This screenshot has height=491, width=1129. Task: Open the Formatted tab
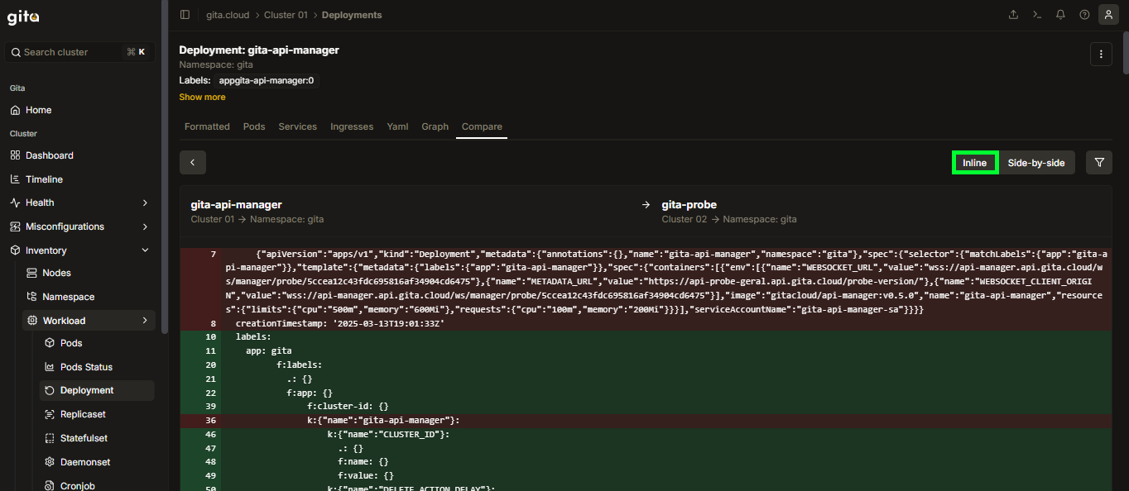207,126
